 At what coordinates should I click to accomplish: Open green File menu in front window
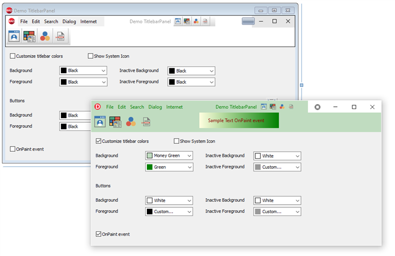click(x=110, y=107)
